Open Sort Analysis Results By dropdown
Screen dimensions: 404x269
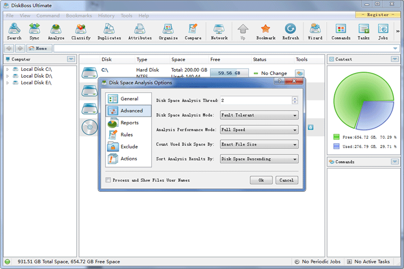[259, 159]
